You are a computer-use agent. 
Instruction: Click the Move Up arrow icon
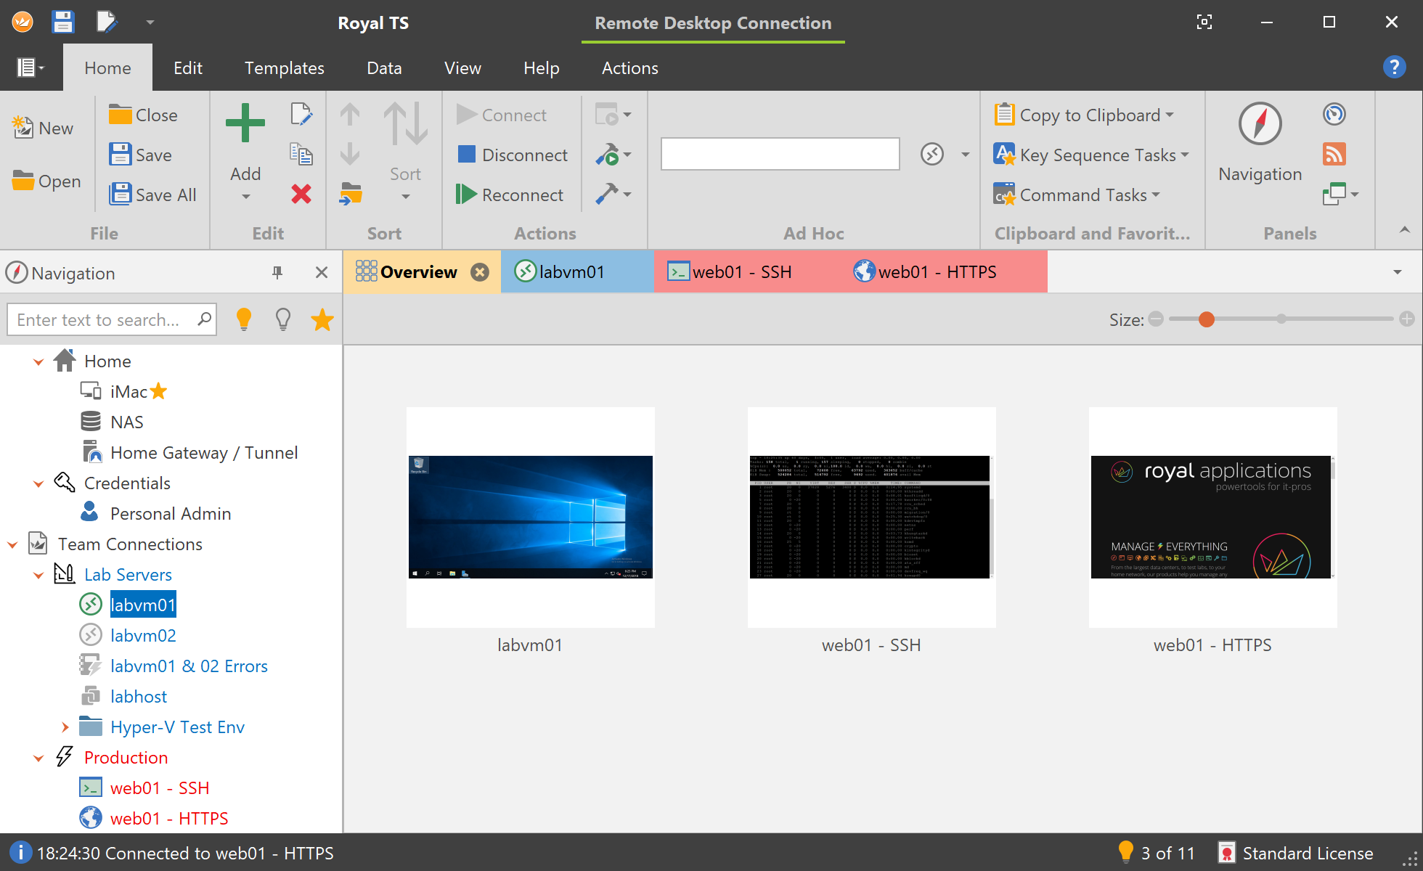pos(350,115)
